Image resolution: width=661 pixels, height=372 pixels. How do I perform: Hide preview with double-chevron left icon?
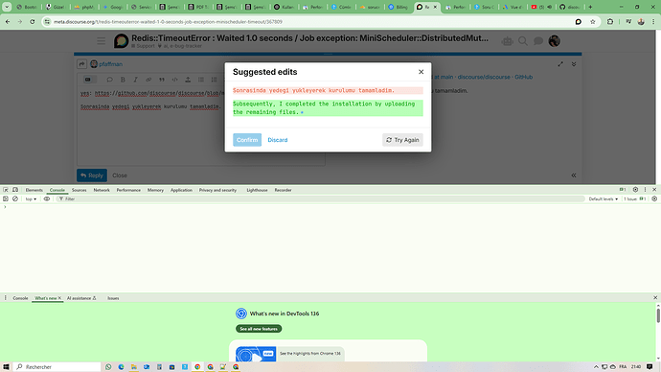coord(574,175)
